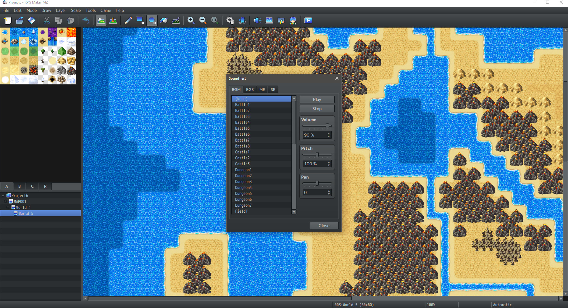The image size is (568, 308).
Task: Open the Database
Action: click(x=230, y=20)
